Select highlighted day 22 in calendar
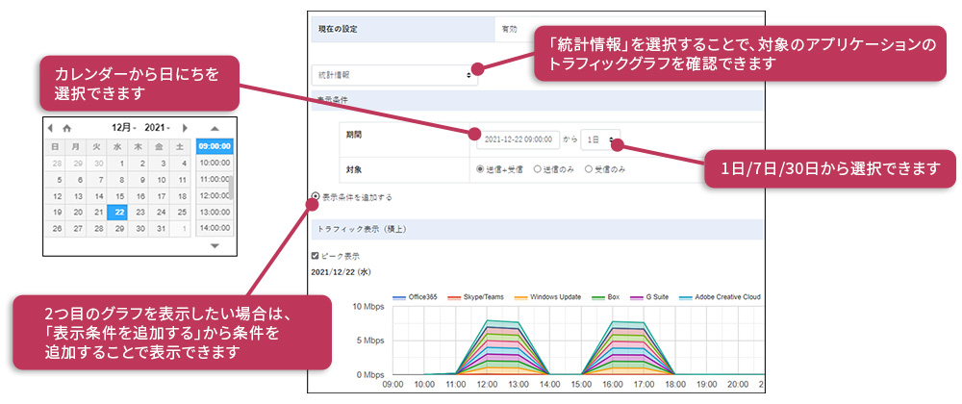Image resolution: width=962 pixels, height=404 pixels. click(x=119, y=213)
